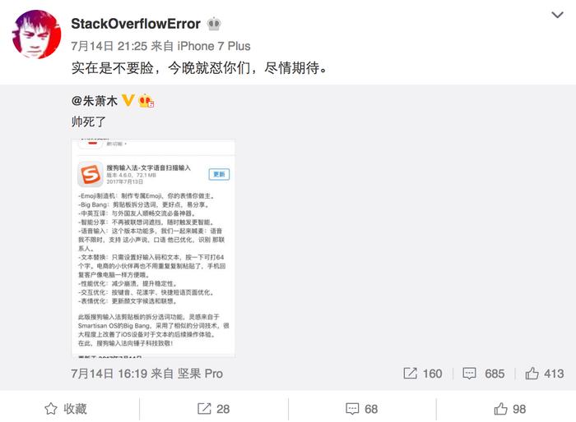Viewport: 576px width, 422px height.
Task: Toggle the thumbs-up like showing 98
Action: pyautogui.click(x=510, y=409)
